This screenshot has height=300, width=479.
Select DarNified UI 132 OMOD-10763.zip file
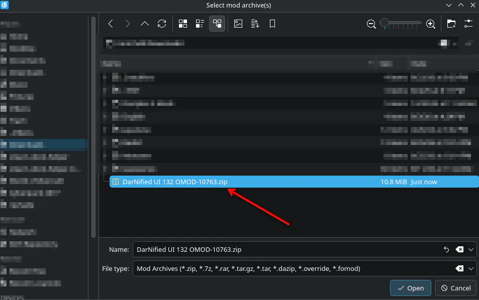click(294, 182)
